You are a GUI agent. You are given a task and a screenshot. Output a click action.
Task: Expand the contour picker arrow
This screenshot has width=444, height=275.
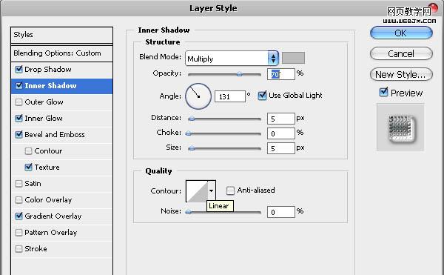click(212, 191)
